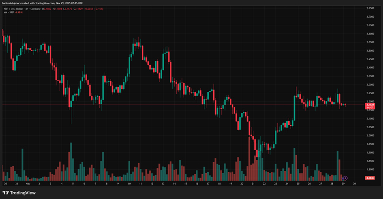
Task: Click the purple lightning event icon
Action: (345, 178)
